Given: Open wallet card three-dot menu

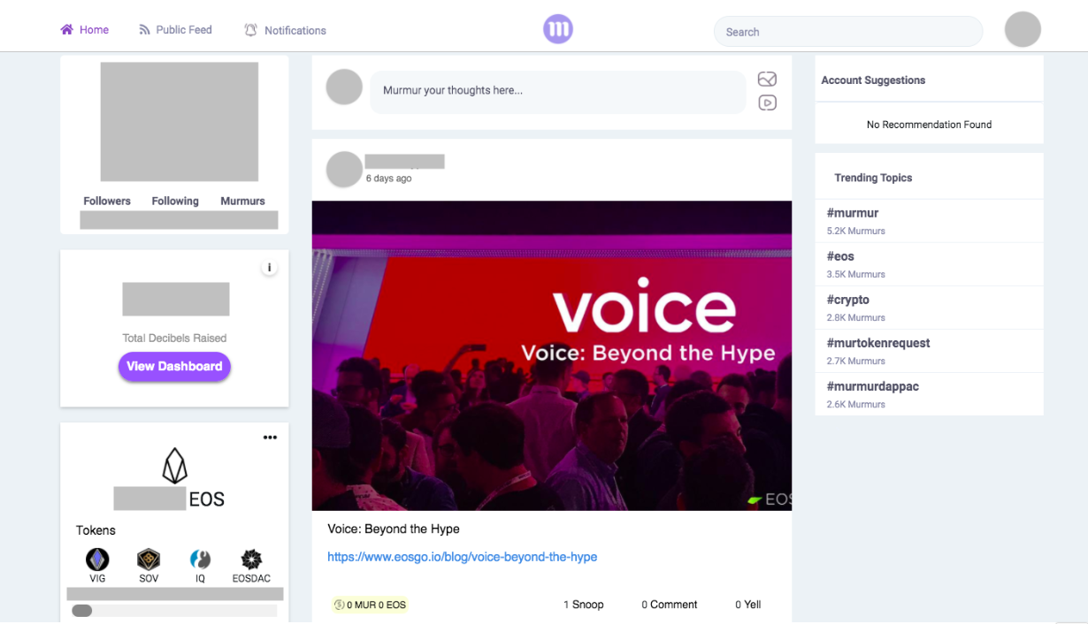Looking at the screenshot, I should coord(270,438).
